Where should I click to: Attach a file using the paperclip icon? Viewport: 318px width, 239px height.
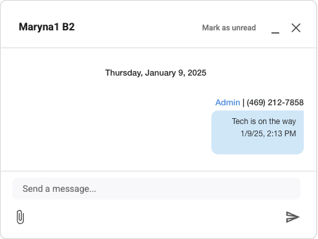point(20,217)
